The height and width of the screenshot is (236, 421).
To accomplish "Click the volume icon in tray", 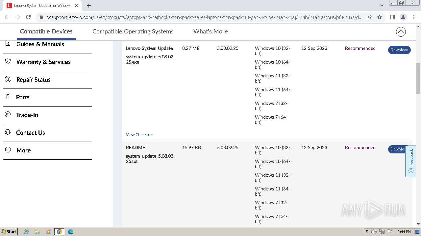I will click(374, 232).
